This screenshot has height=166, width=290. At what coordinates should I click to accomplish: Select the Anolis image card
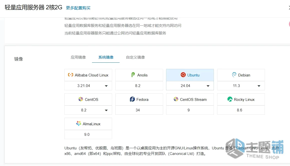point(139,75)
